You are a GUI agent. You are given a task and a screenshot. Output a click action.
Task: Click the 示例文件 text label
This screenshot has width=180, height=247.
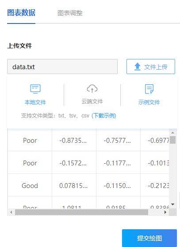tap(149, 102)
